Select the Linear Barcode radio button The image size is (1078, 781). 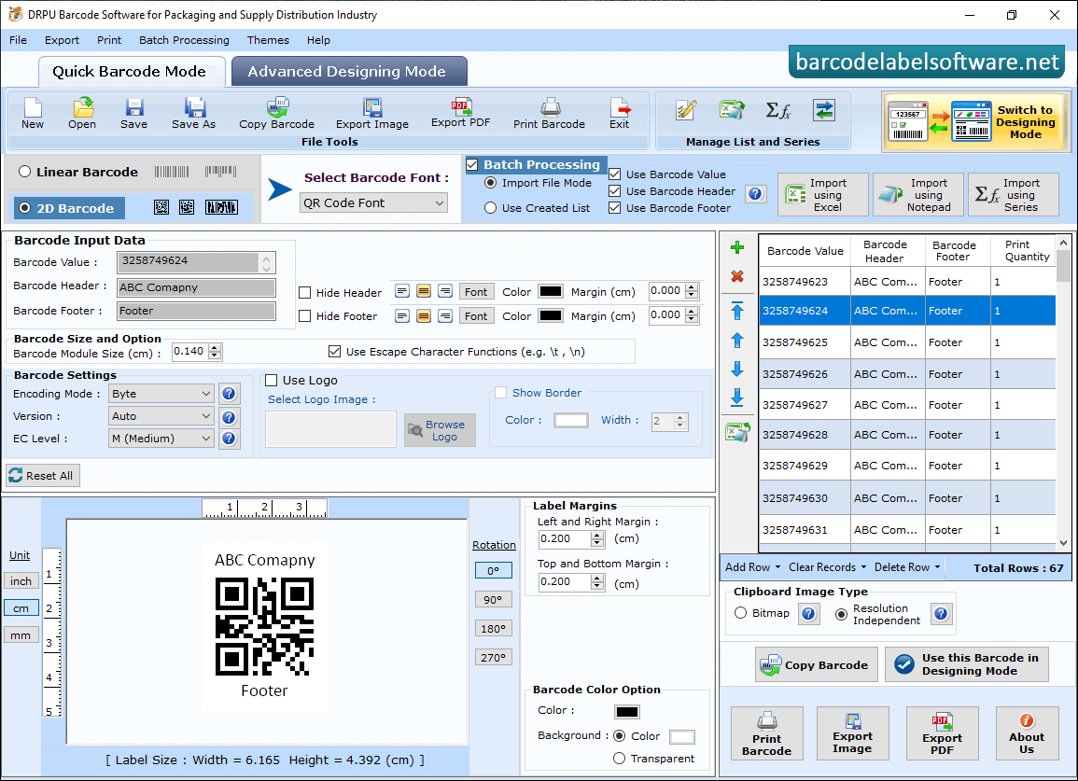click(25, 172)
